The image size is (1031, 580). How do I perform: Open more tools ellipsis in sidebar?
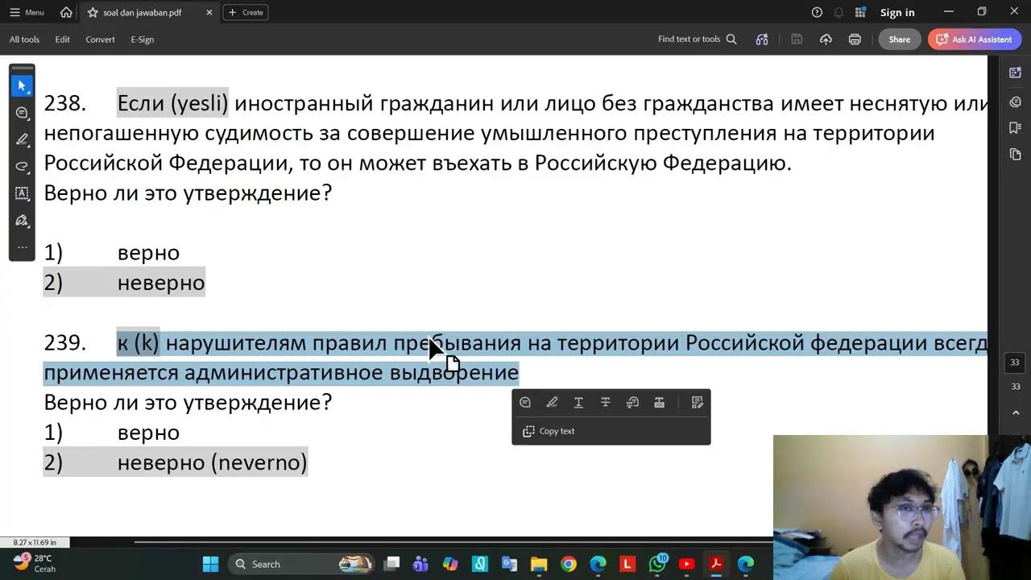pyautogui.click(x=22, y=247)
